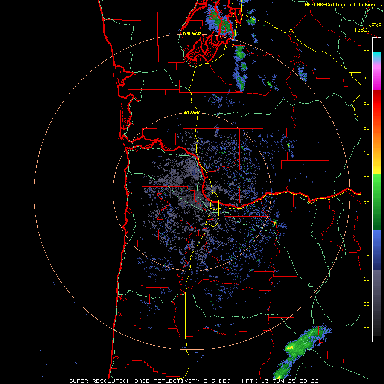Click the 40 value on the dBZ scale
This screenshot has height=384, width=384.
point(367,153)
